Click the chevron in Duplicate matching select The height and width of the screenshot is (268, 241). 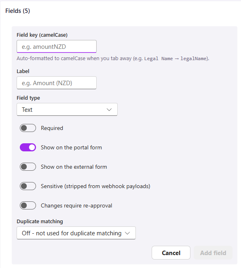coord(127,233)
